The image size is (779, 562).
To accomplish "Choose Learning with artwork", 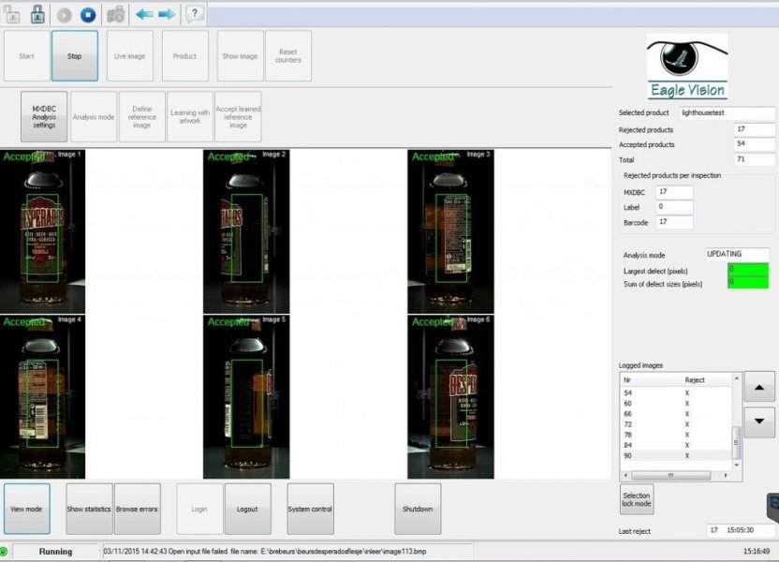I will (x=190, y=117).
